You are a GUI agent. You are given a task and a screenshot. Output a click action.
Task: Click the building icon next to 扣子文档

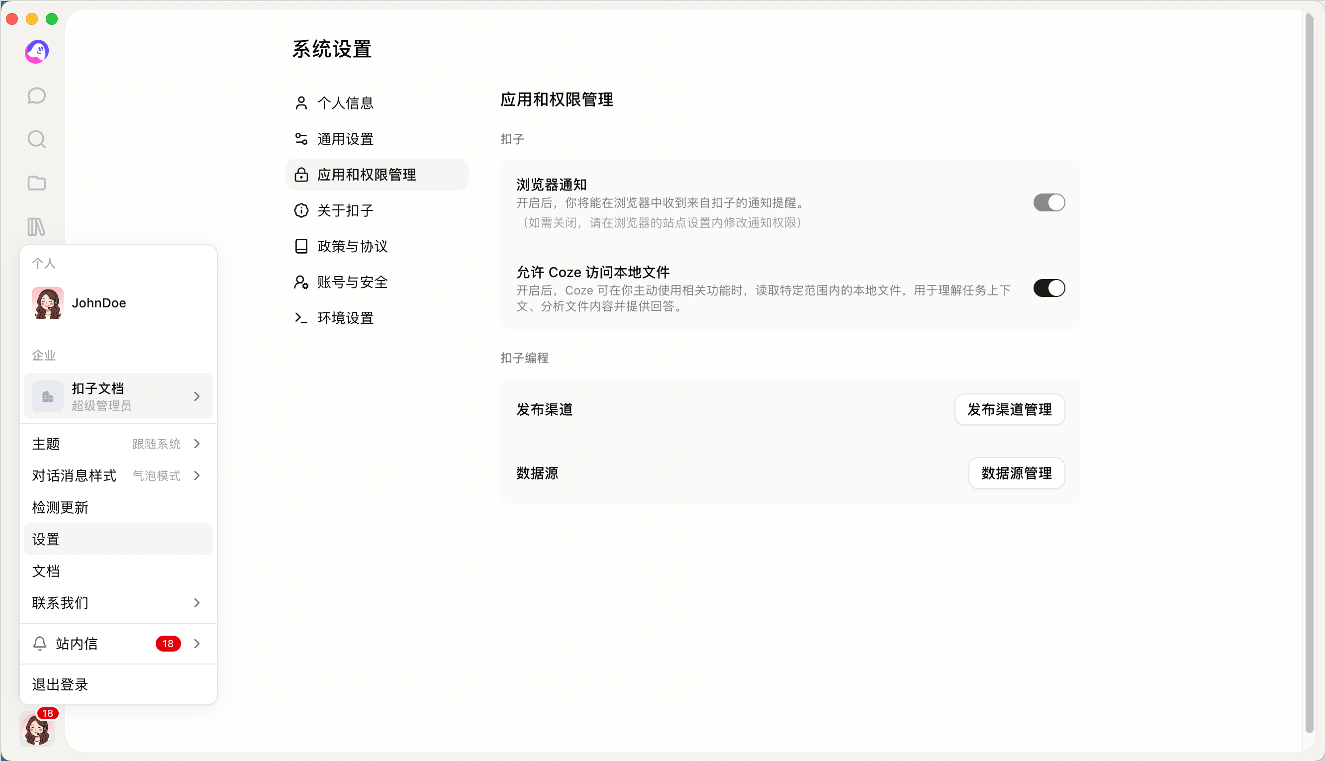point(48,396)
